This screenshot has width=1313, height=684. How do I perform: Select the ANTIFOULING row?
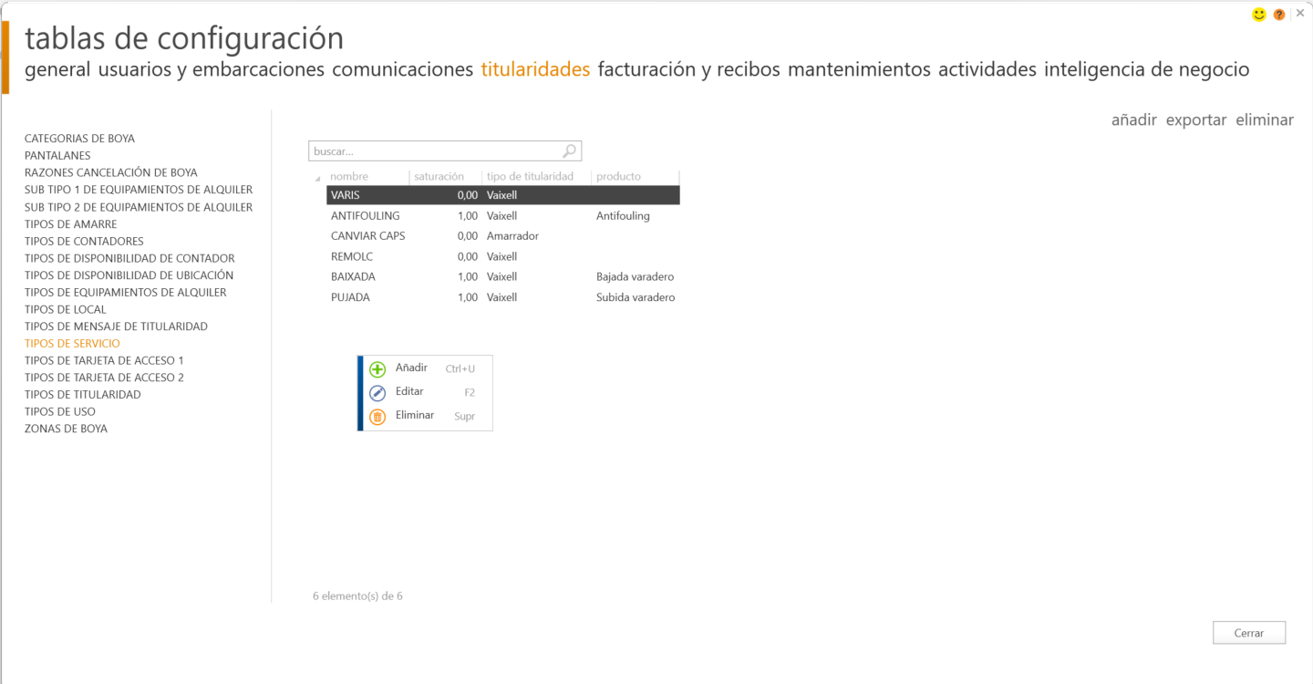365,216
